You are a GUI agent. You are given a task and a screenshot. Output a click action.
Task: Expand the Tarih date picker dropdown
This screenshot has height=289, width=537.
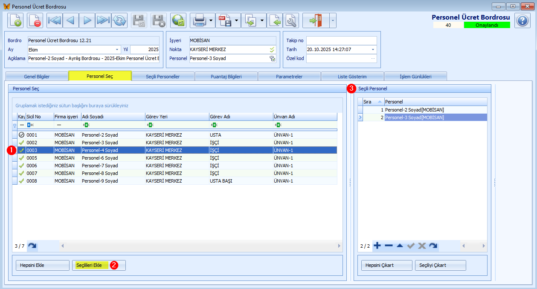(x=373, y=49)
